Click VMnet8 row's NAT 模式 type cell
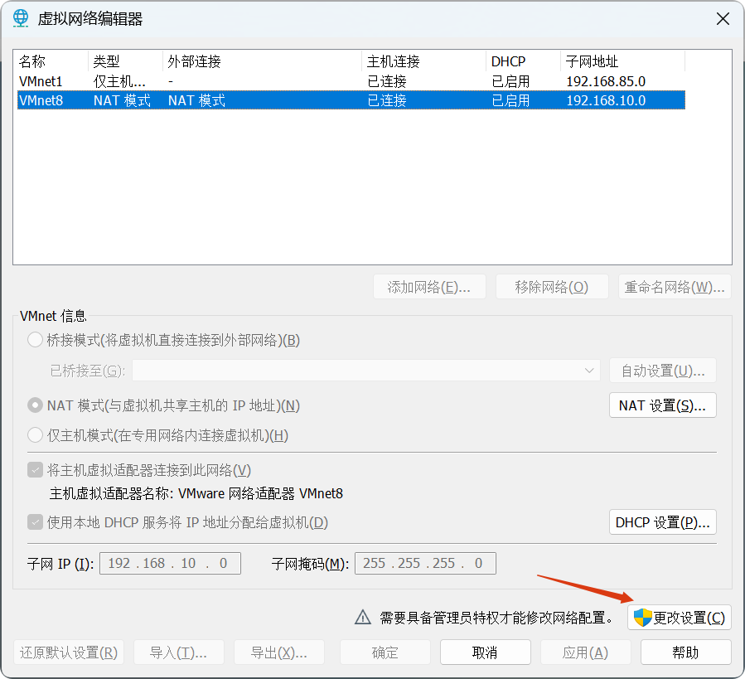Screen dimensions: 745x679 (x=122, y=100)
